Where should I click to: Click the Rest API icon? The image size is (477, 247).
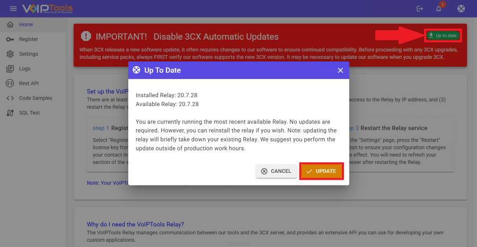pyautogui.click(x=10, y=83)
